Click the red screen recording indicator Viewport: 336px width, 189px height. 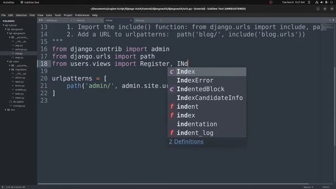271,2
